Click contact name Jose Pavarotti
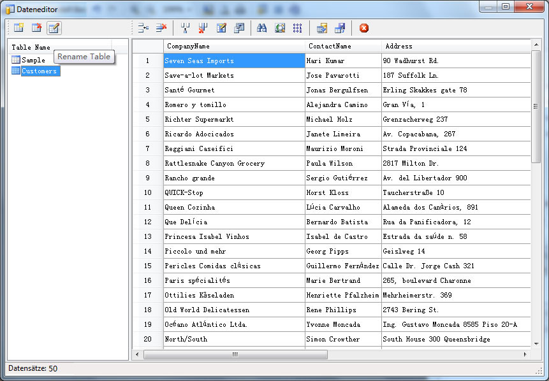Image resolution: width=549 pixels, height=381 pixels. click(x=343, y=76)
